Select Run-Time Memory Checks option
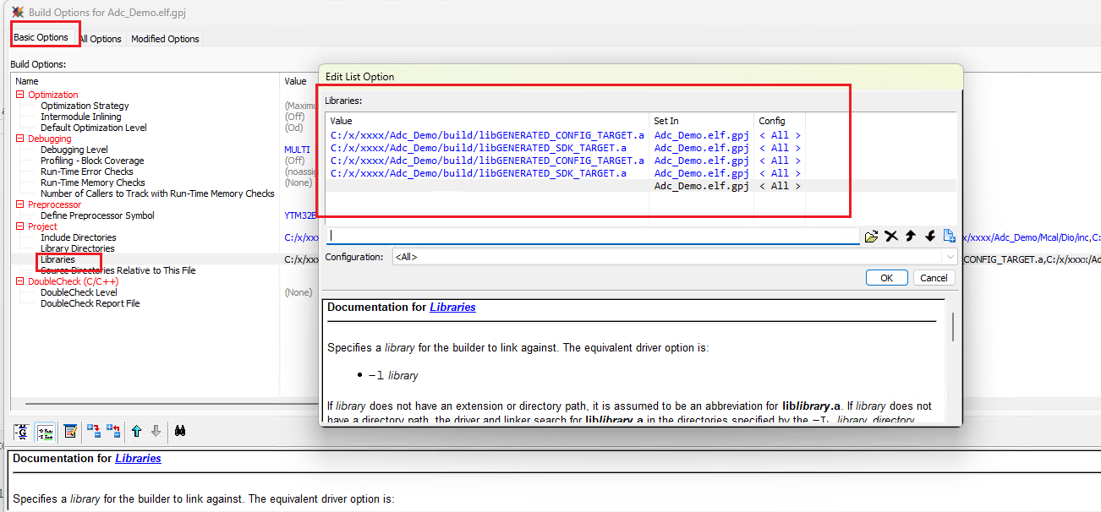Image resolution: width=1101 pixels, height=512 pixels. 92,182
